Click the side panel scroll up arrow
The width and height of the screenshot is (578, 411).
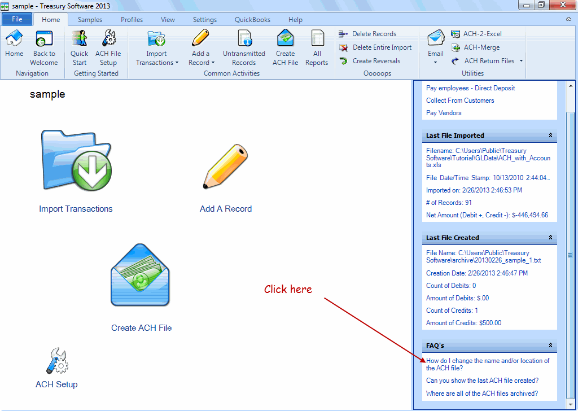coord(570,86)
